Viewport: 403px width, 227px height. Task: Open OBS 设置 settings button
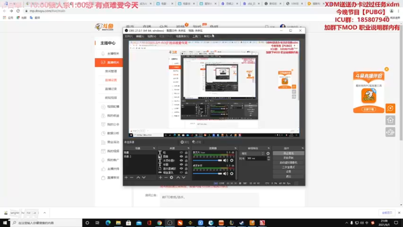[x=288, y=172]
